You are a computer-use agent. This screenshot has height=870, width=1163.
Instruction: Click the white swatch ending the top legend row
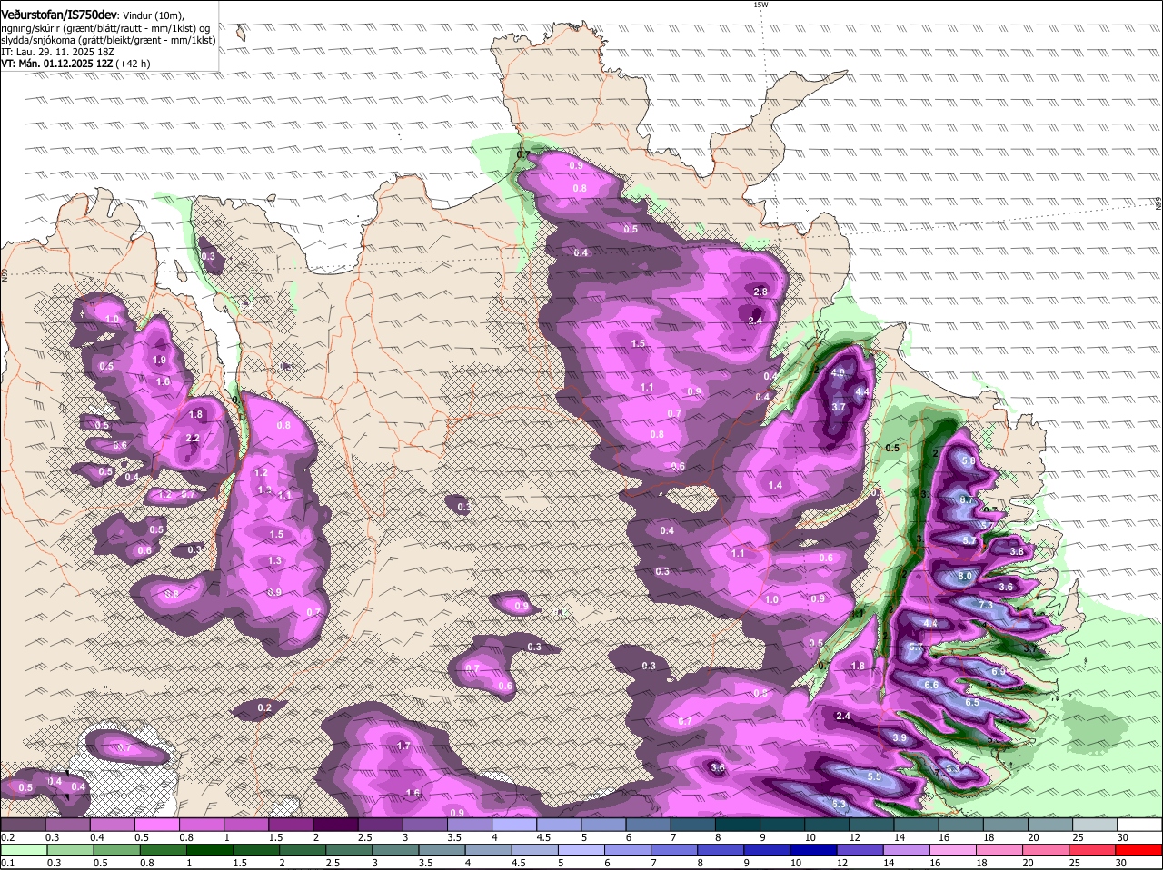coord(1140,825)
